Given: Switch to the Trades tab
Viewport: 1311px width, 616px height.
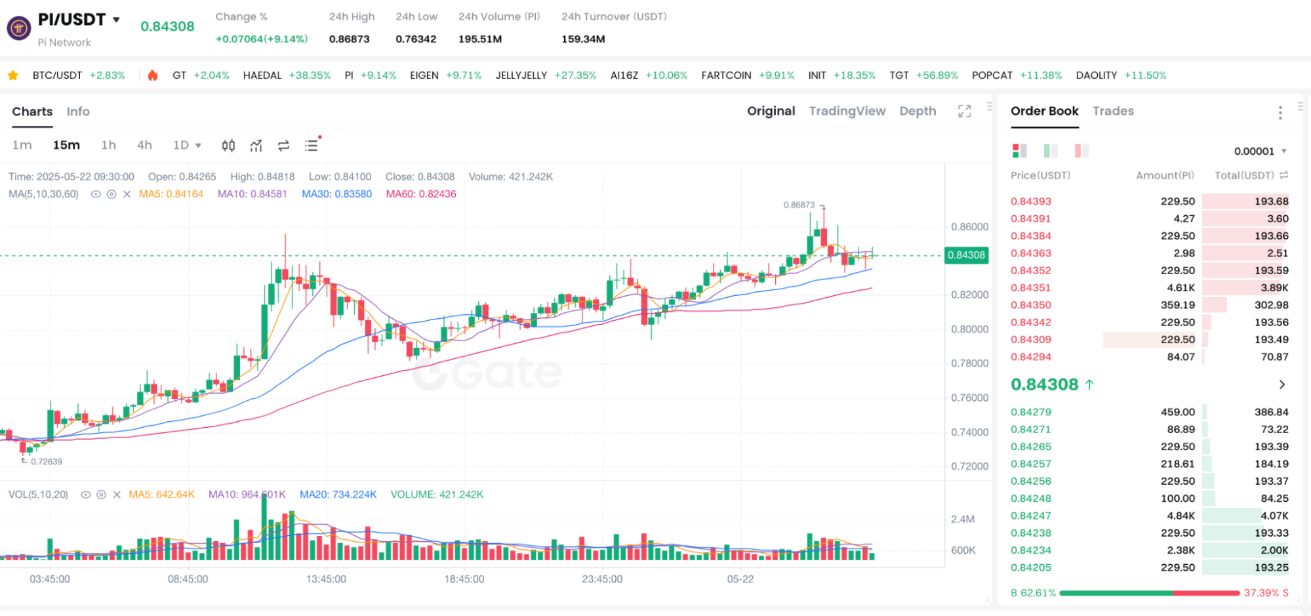Looking at the screenshot, I should 1113,111.
